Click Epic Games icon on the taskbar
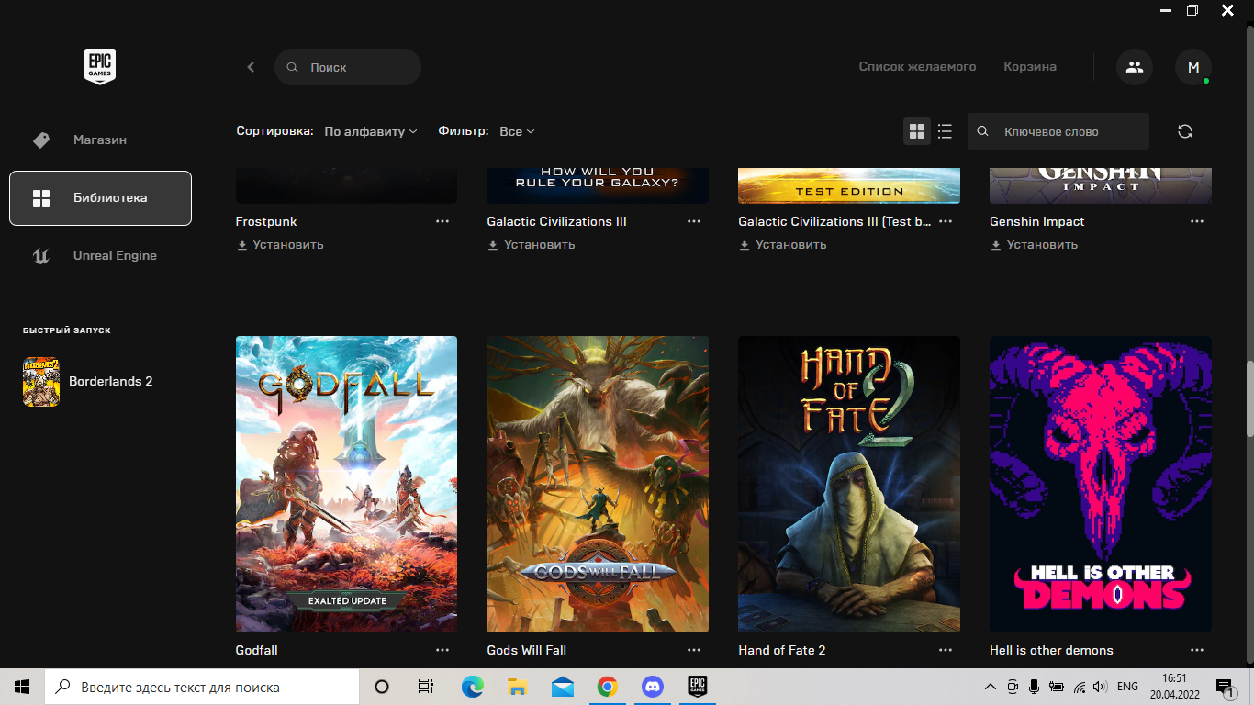 [697, 687]
